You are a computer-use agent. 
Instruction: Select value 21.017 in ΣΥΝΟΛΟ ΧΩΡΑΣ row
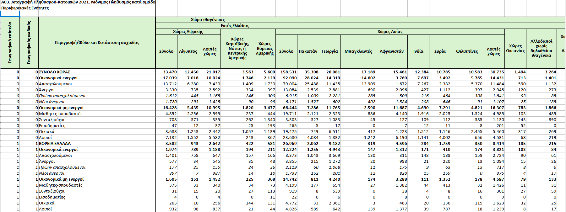point(213,72)
